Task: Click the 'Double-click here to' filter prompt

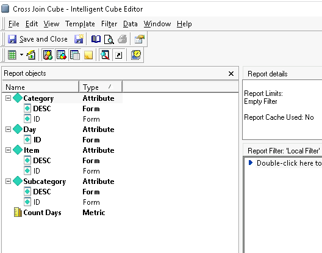Action: [x=289, y=163]
